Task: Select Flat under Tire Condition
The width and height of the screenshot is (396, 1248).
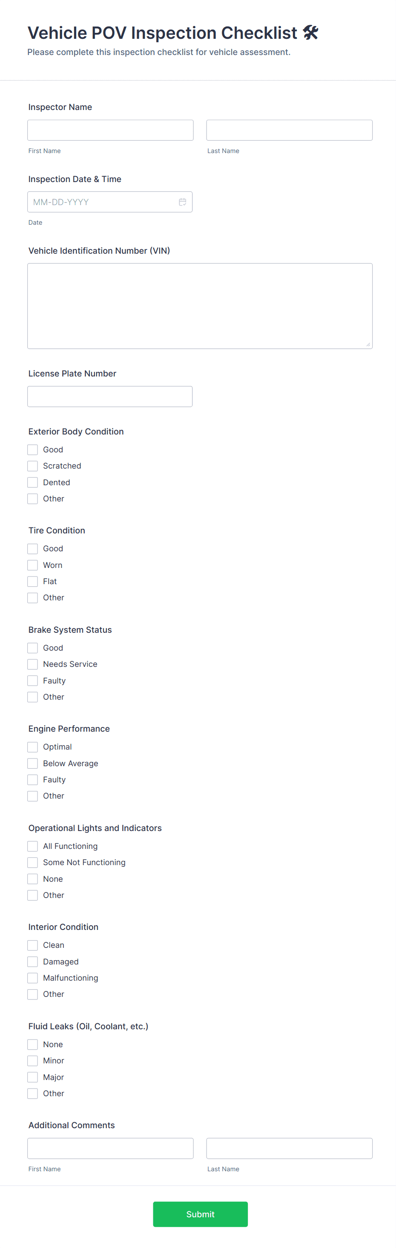Action: coord(32,582)
